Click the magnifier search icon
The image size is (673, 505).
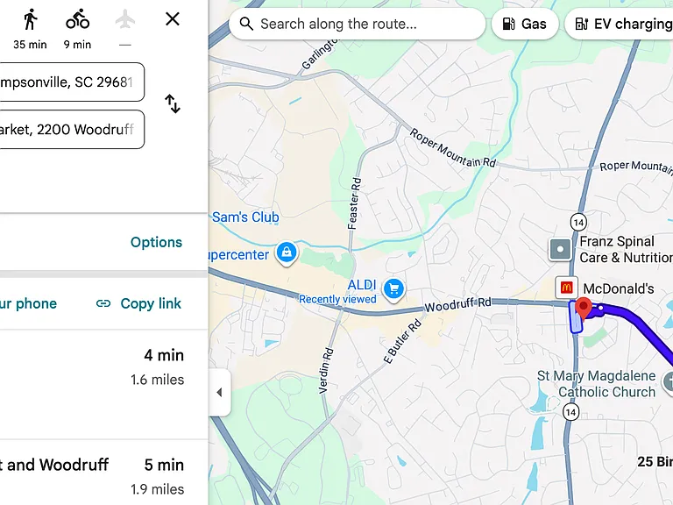(246, 24)
